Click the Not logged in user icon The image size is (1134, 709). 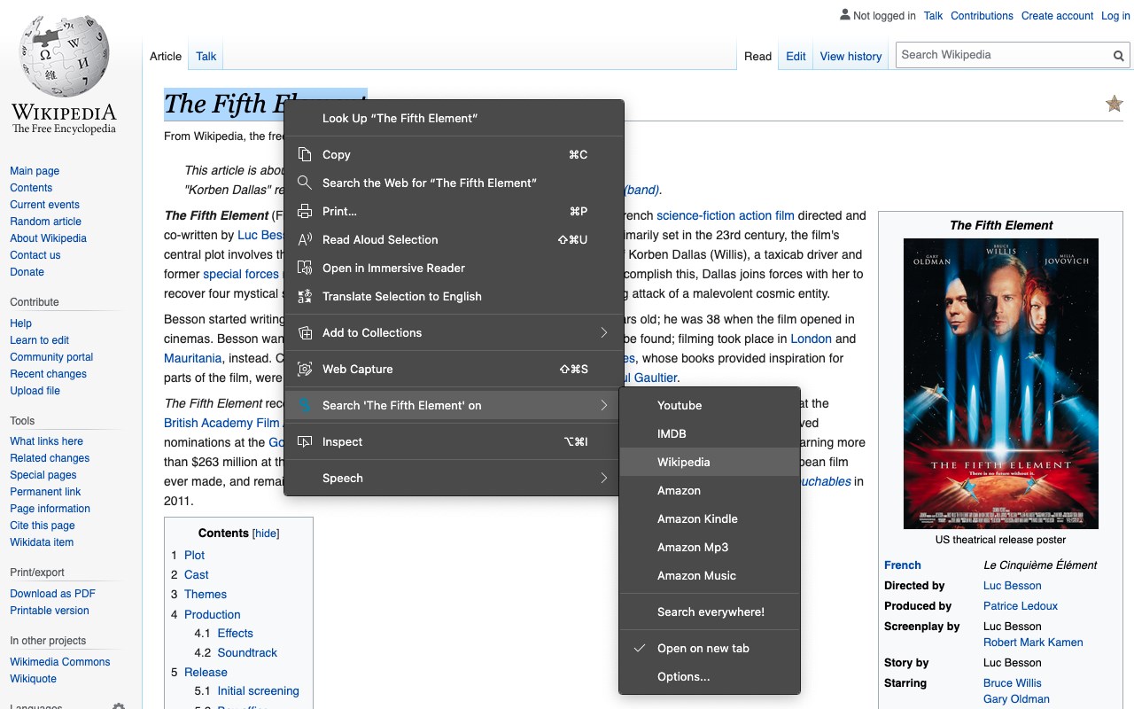click(x=845, y=15)
